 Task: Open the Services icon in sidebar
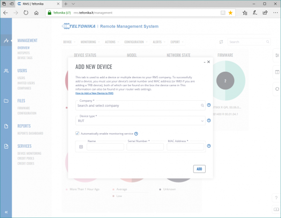tap(6, 146)
